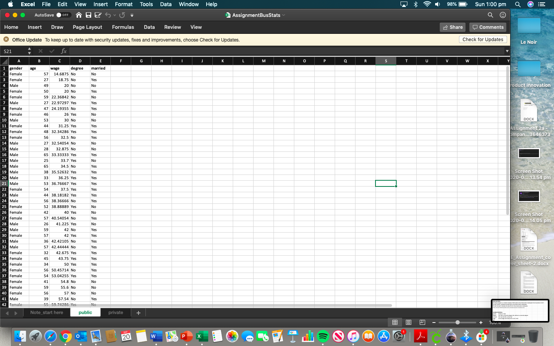Open the Format menu in the menu bar

tap(123, 4)
